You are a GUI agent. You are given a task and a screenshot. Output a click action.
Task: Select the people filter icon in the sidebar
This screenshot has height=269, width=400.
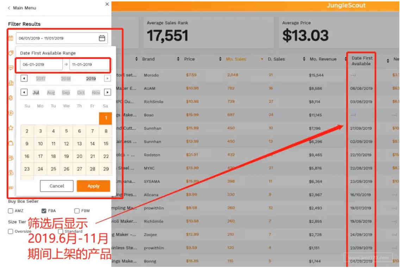(11, 158)
